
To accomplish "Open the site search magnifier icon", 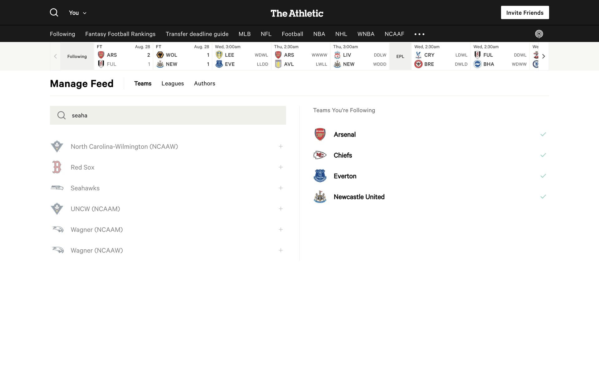I will click(54, 12).
